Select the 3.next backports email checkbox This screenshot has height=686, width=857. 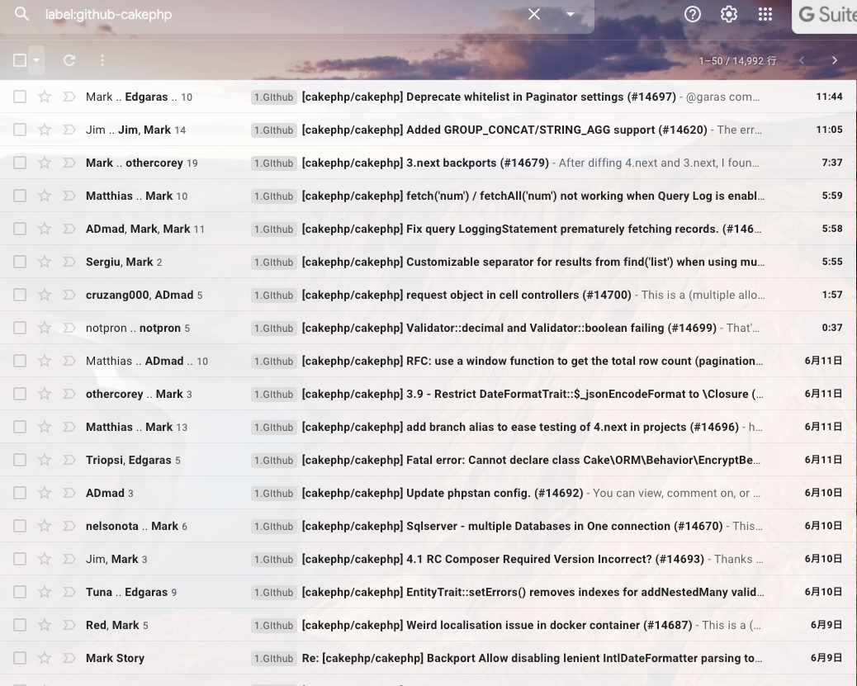coord(20,163)
